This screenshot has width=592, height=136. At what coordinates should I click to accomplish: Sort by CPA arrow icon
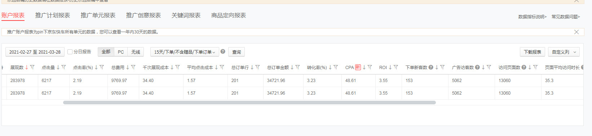pos(364,67)
